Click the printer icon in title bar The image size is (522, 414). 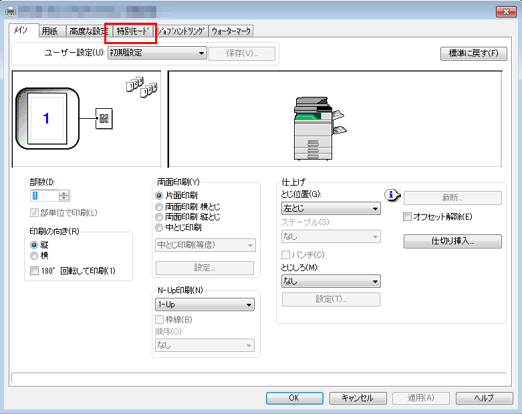(8, 11)
